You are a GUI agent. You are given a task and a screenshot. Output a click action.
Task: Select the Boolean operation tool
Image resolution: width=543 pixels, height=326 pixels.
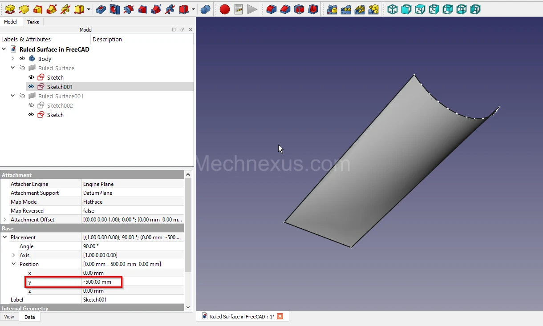(x=205, y=9)
